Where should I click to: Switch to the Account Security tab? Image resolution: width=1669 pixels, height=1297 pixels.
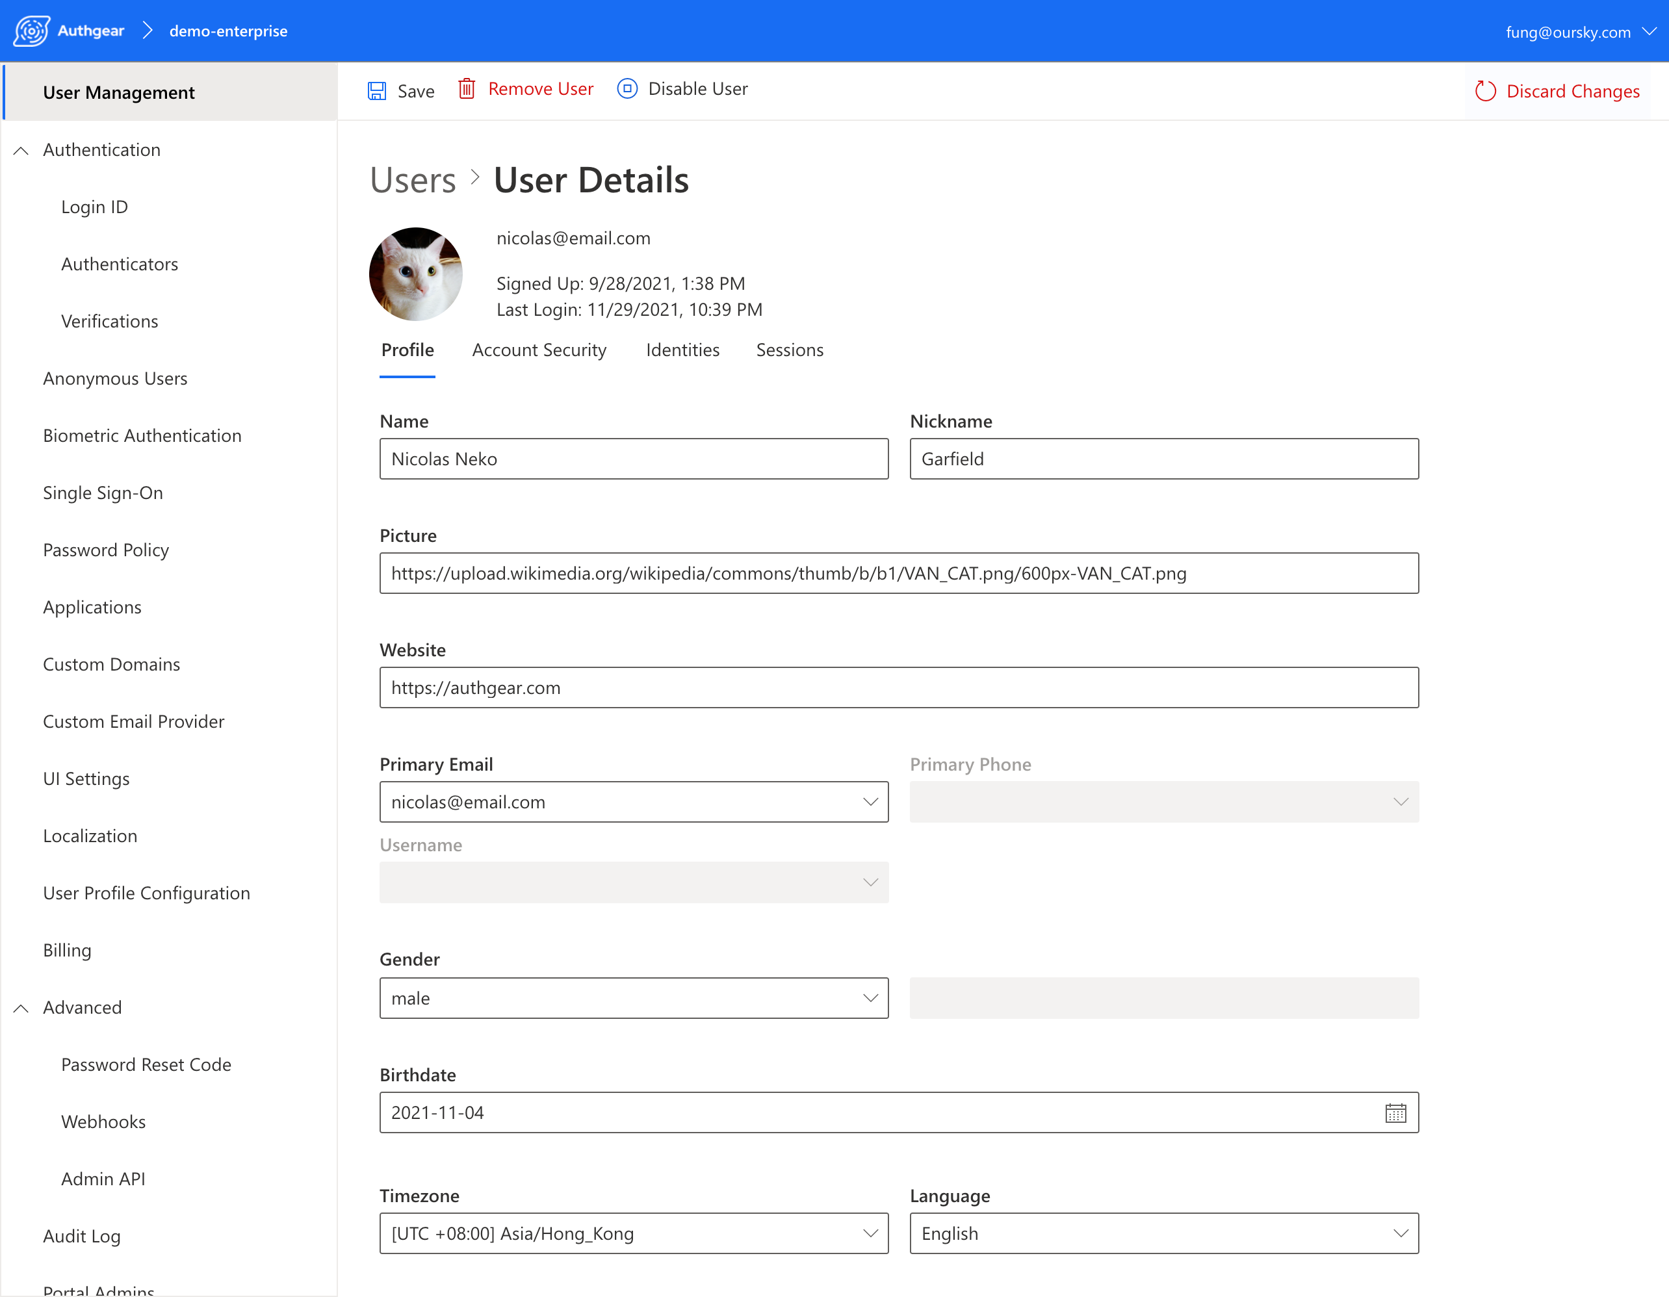(x=539, y=350)
